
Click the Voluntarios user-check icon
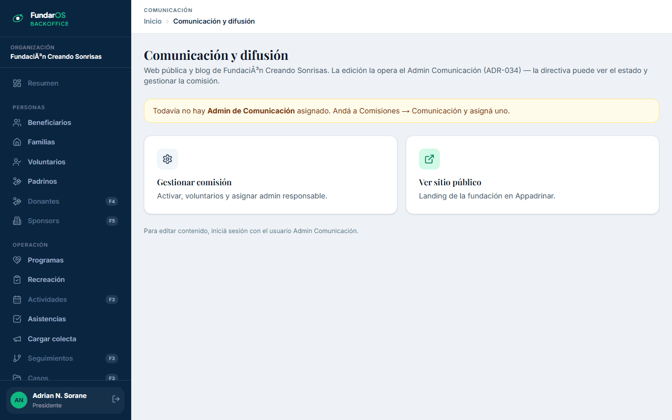17,162
